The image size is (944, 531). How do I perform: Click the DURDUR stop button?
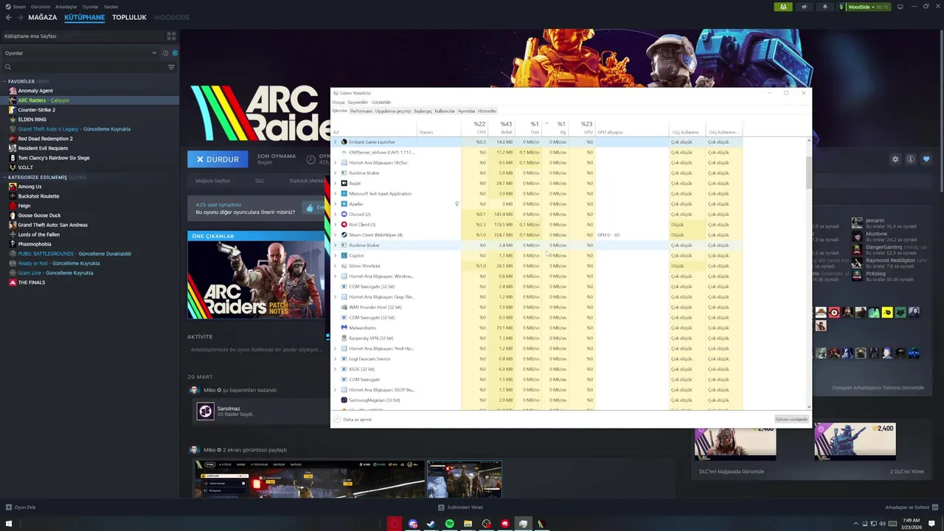(x=218, y=159)
